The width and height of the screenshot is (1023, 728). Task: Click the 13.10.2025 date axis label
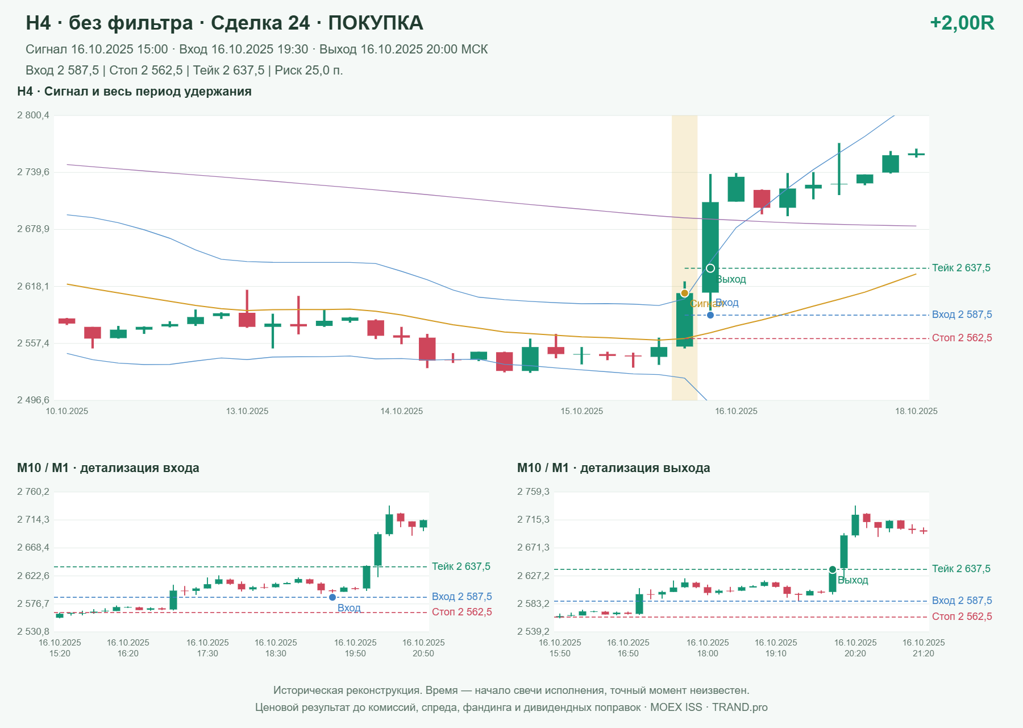pyautogui.click(x=247, y=411)
